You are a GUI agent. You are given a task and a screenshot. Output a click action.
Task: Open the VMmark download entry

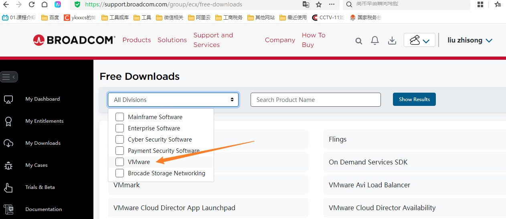click(x=208, y=185)
